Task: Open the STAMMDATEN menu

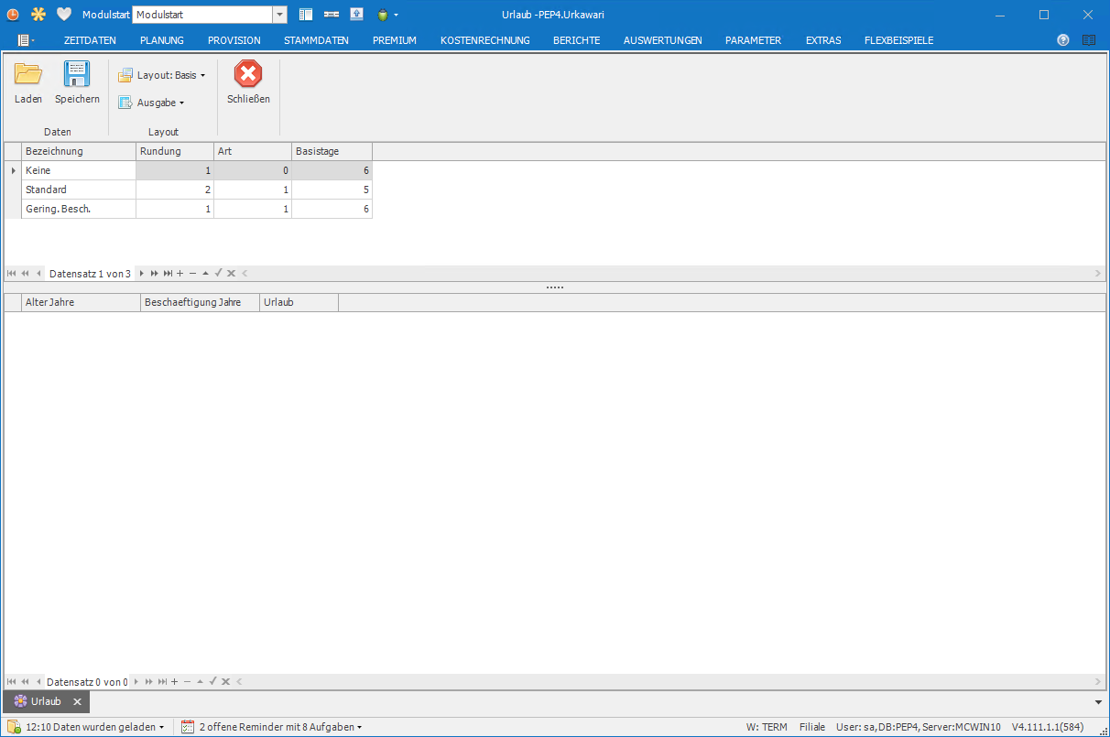Action: pos(316,40)
